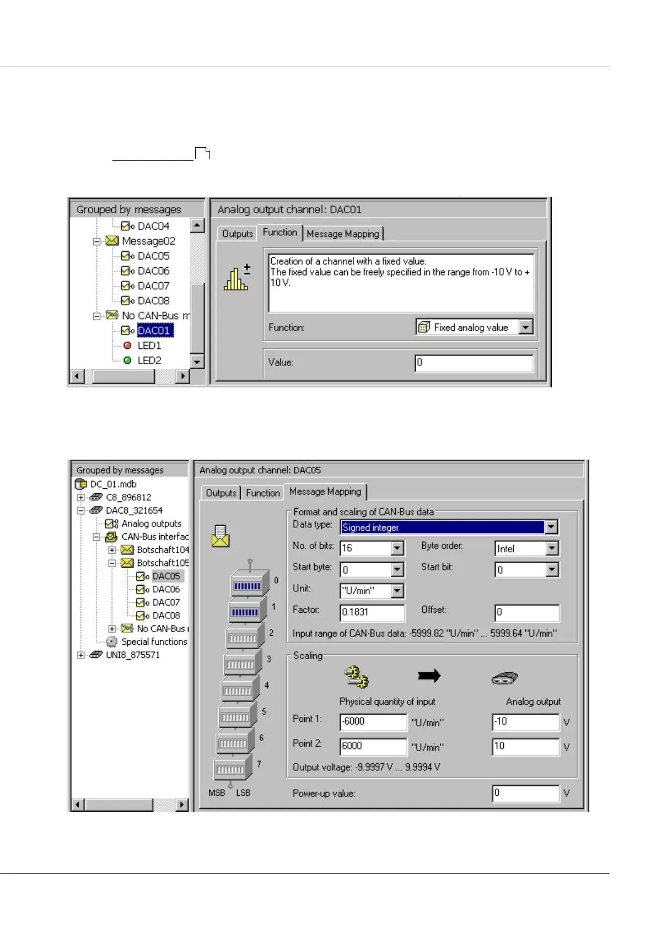
Task: Switch to Outputs tab in DAC01 panel
Action: point(238,234)
